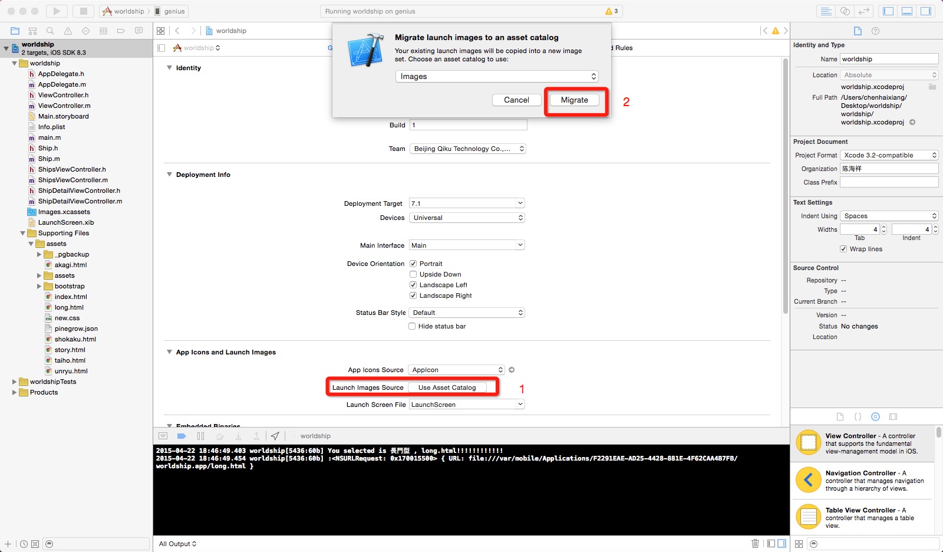Image resolution: width=943 pixels, height=552 pixels.
Task: Toggle the Landscape Right checkbox
Action: (x=413, y=295)
